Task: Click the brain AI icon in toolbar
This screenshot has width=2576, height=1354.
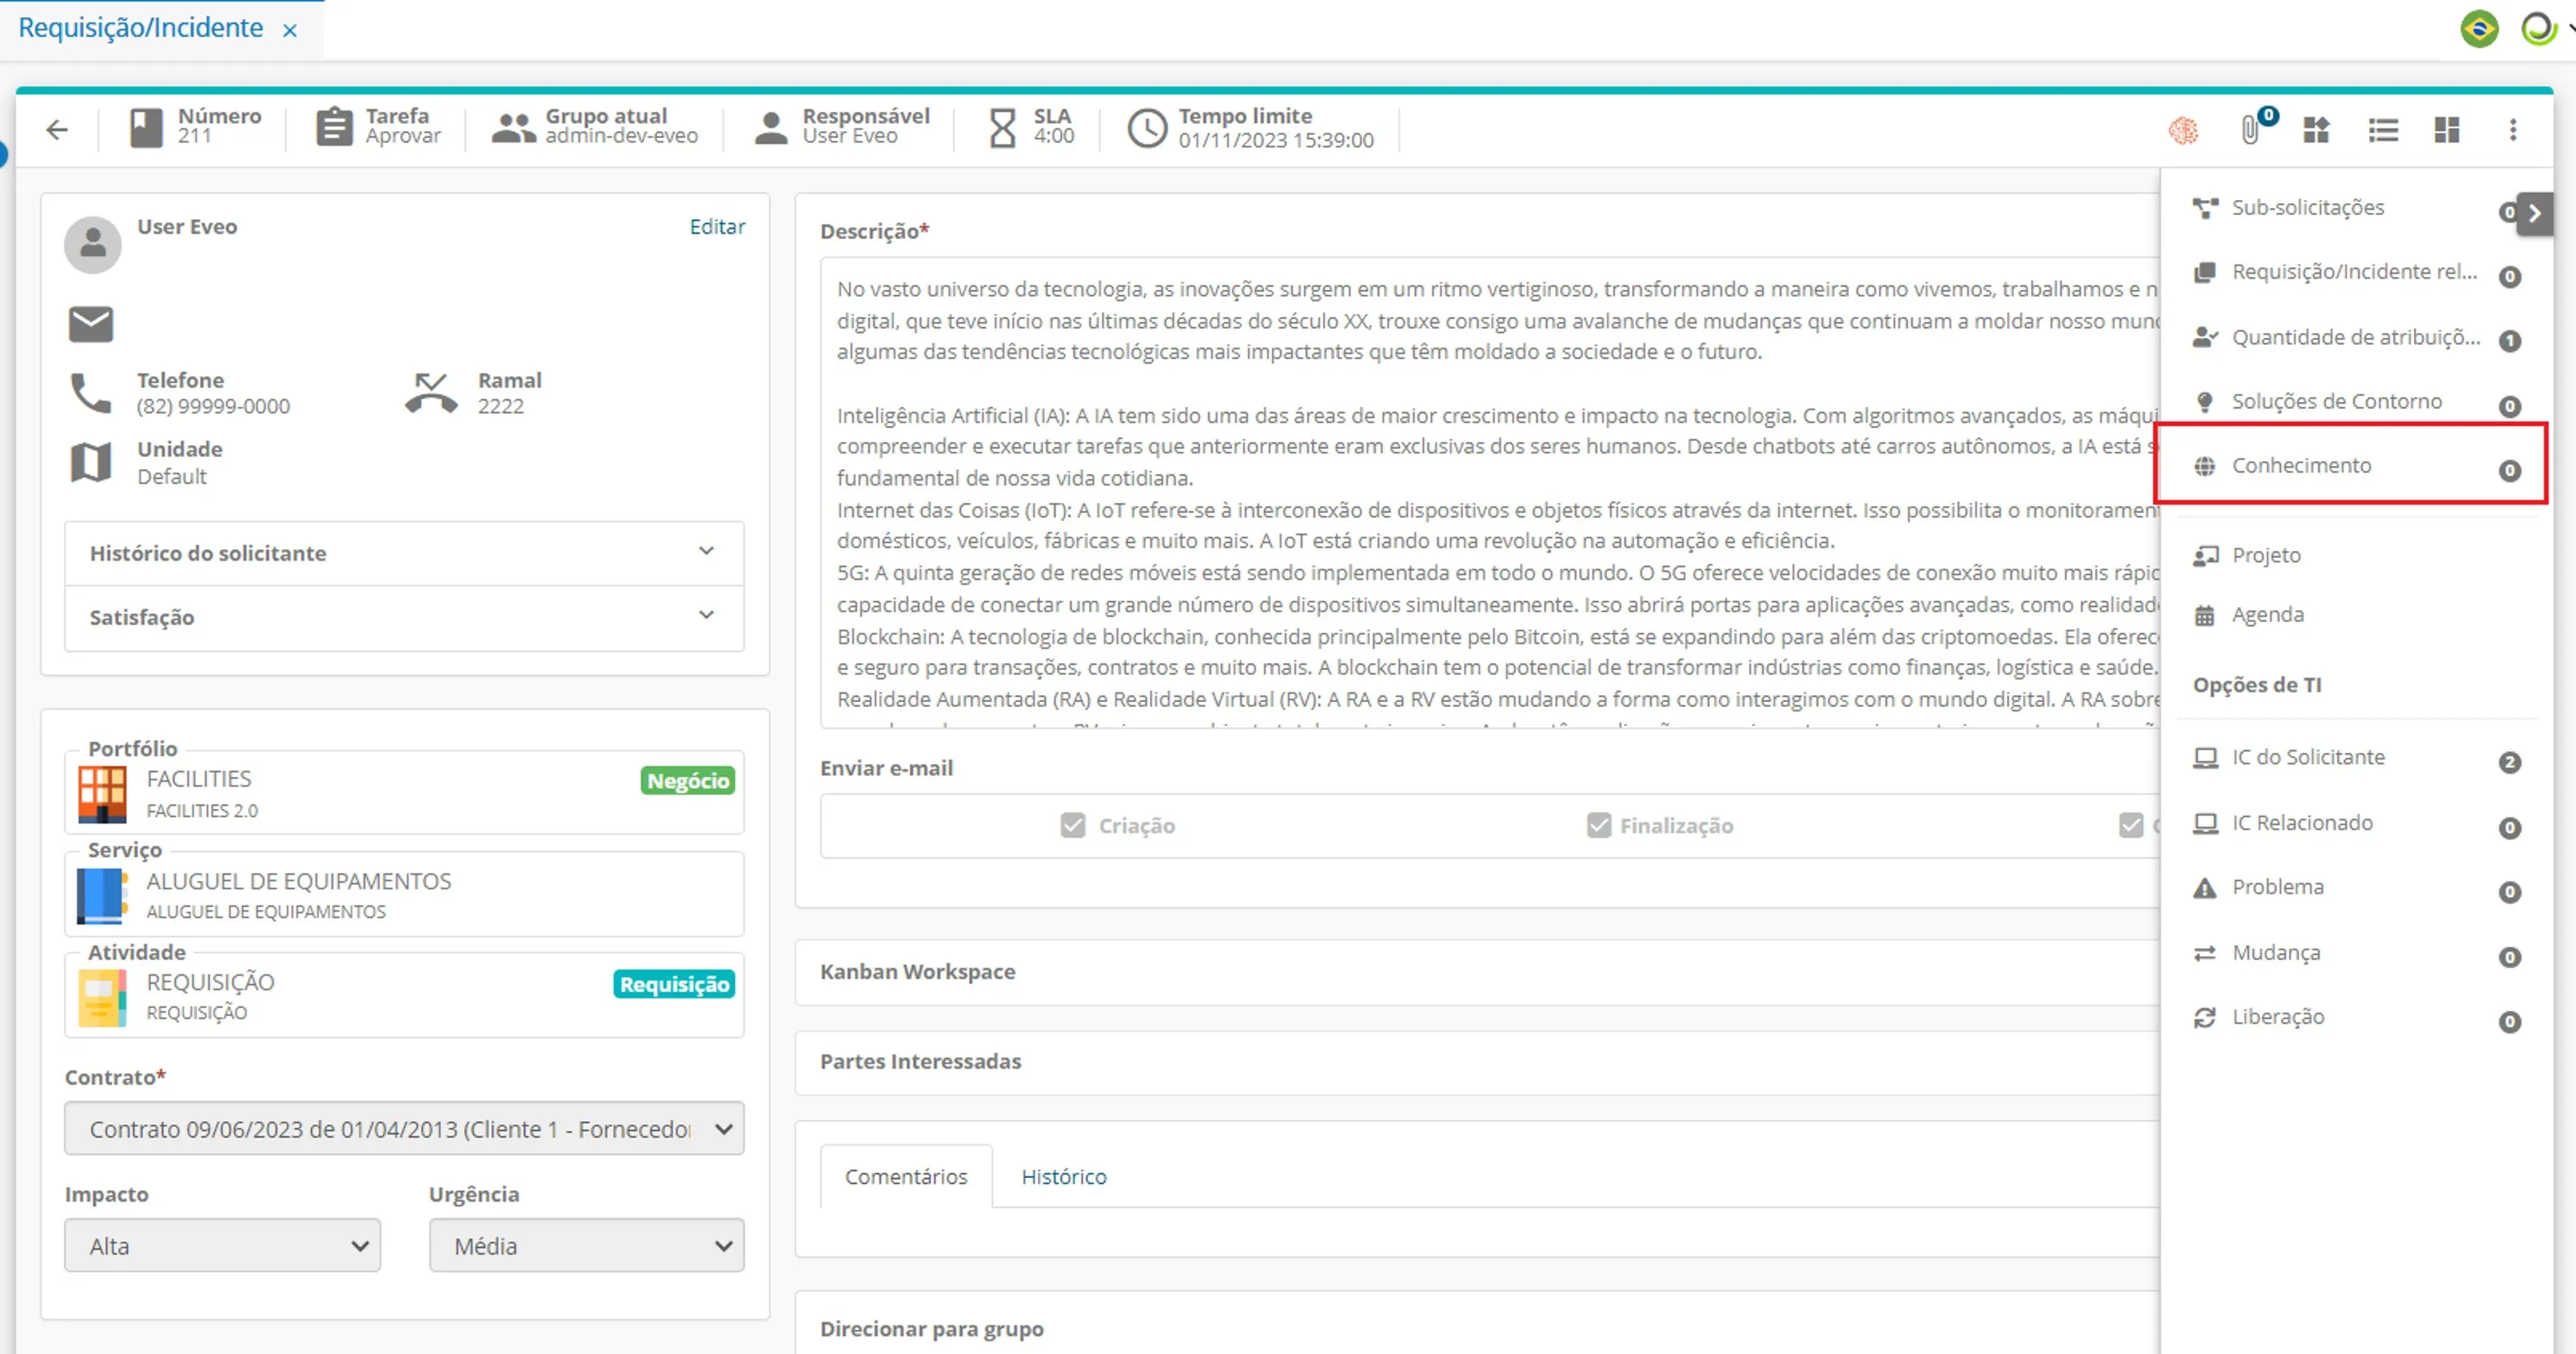Action: coord(2183,130)
